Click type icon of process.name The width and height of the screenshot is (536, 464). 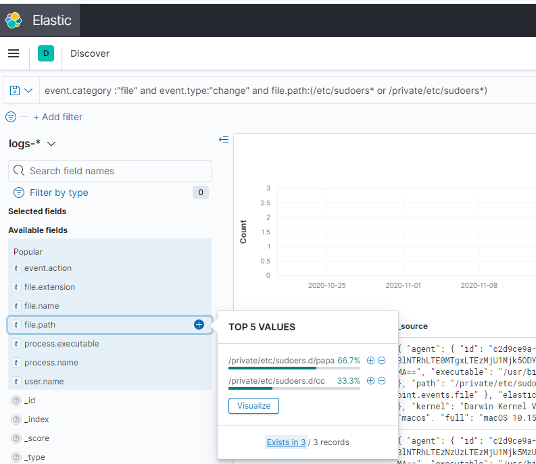(16, 363)
